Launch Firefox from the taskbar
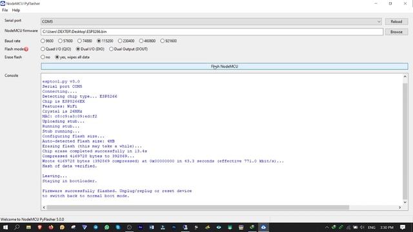The width and height of the screenshot is (413, 232). [51, 227]
